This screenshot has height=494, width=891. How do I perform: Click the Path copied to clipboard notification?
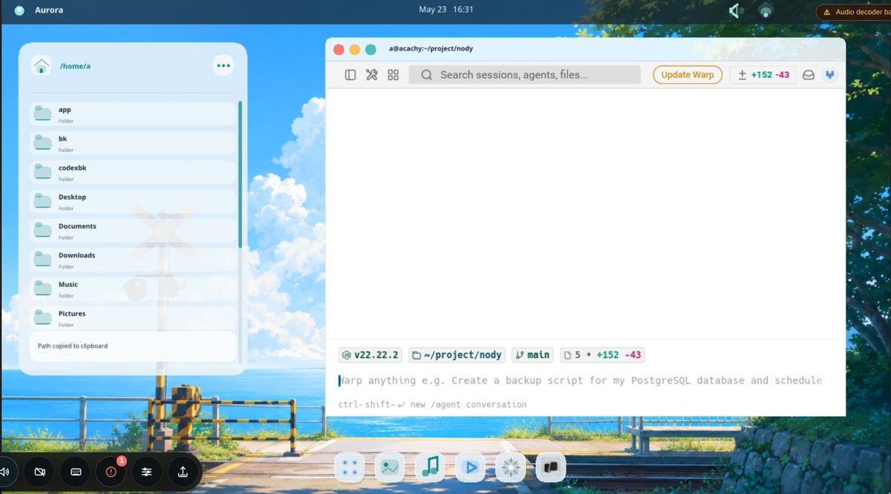133,346
